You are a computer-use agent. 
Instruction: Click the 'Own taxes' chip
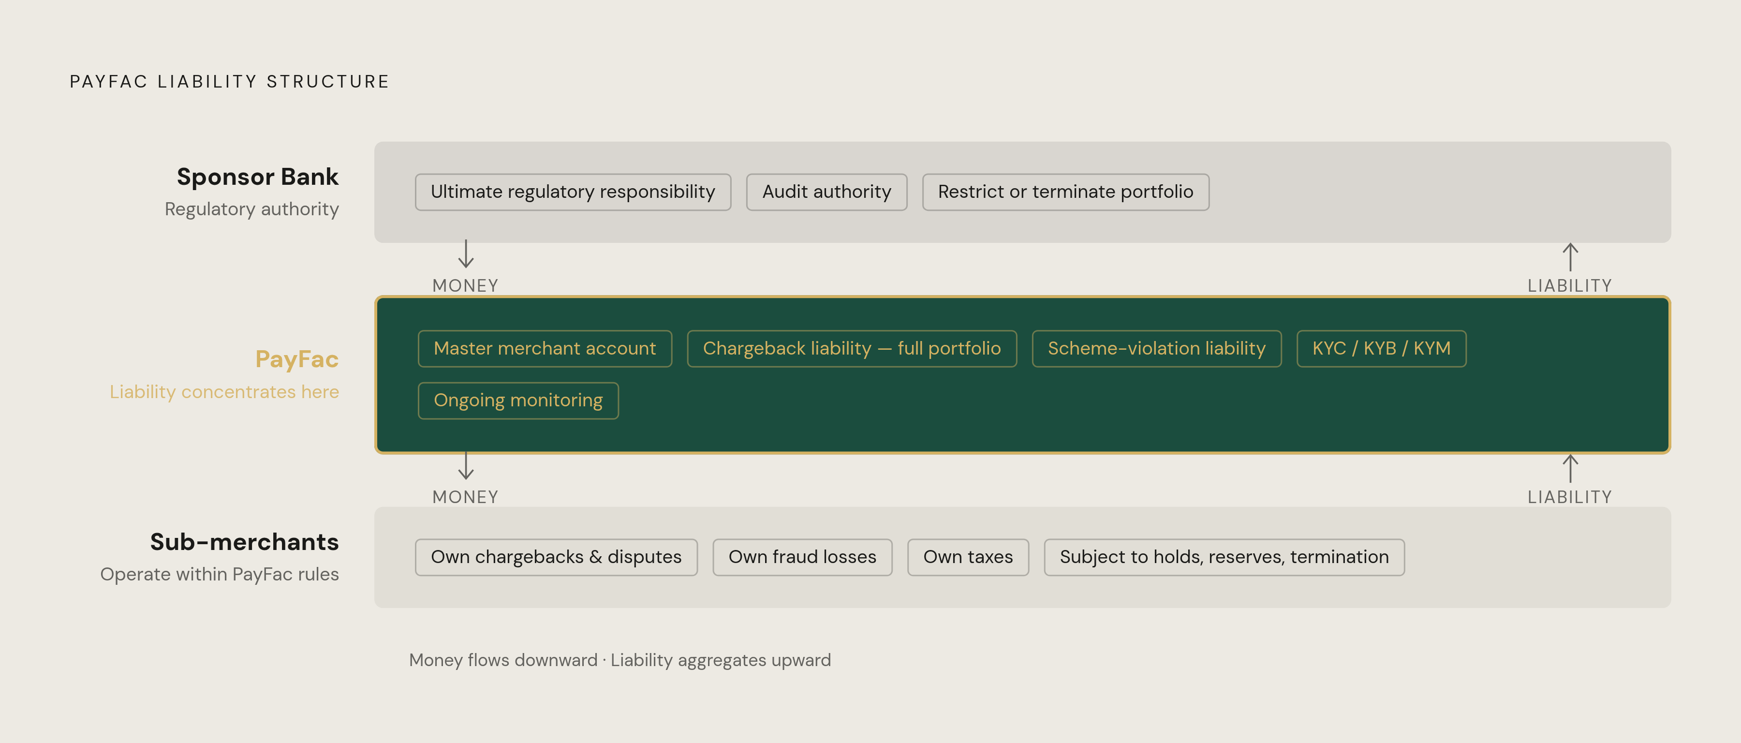coord(968,557)
